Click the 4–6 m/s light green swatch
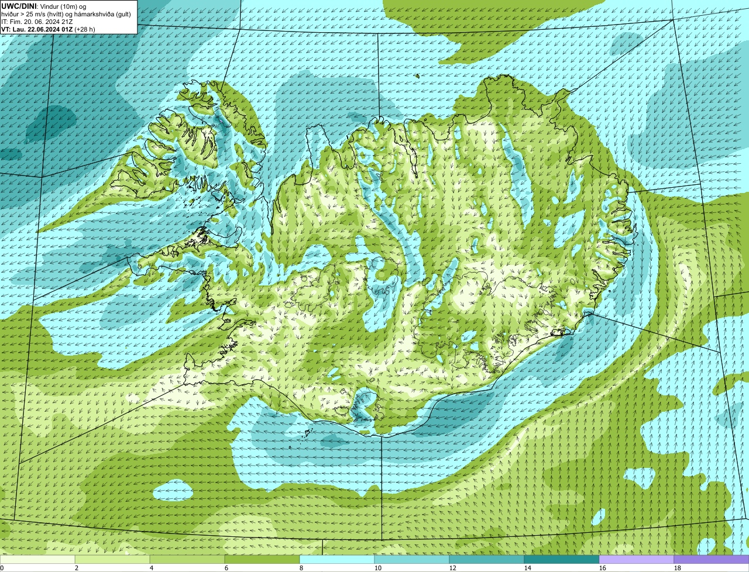The width and height of the screenshot is (749, 572). (187, 559)
